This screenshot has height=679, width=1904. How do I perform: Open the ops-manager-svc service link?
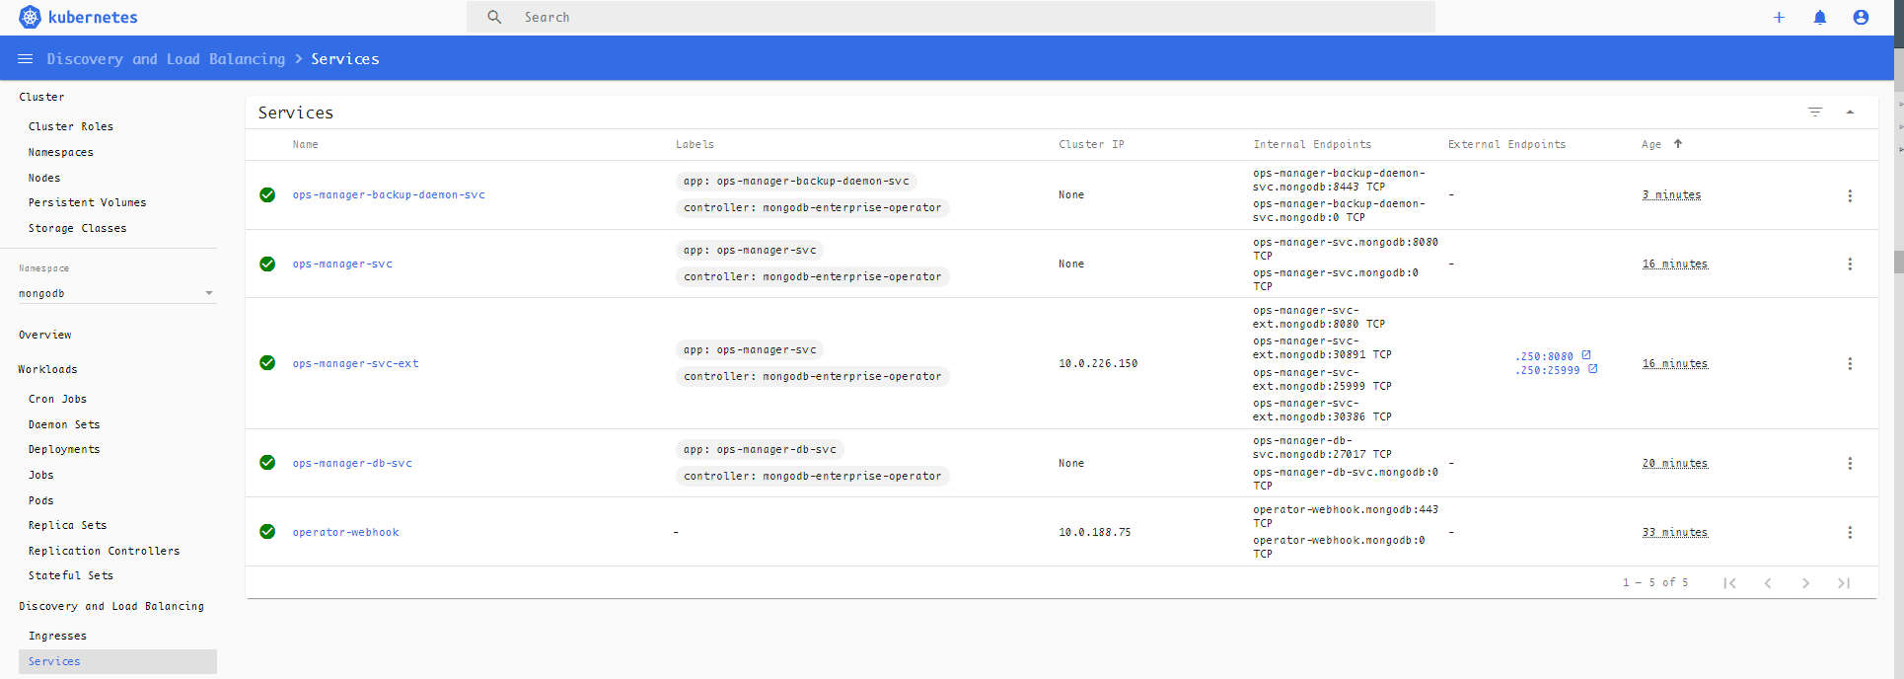click(x=342, y=264)
